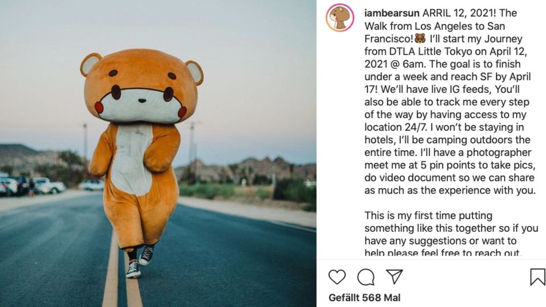Click the yellow center road lines
Image resolution: width=546 pixels, height=307 pixels.
(122, 273)
